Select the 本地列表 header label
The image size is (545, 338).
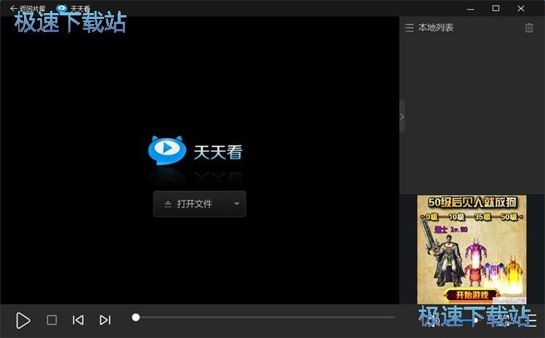pos(436,28)
